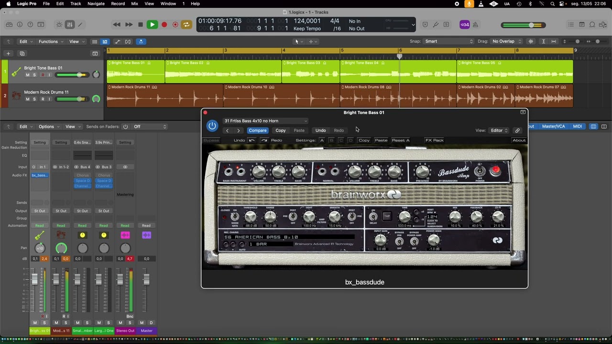The width and height of the screenshot is (612, 344).
Task: Toggle the yellow Cycle button
Action: coord(186,24)
